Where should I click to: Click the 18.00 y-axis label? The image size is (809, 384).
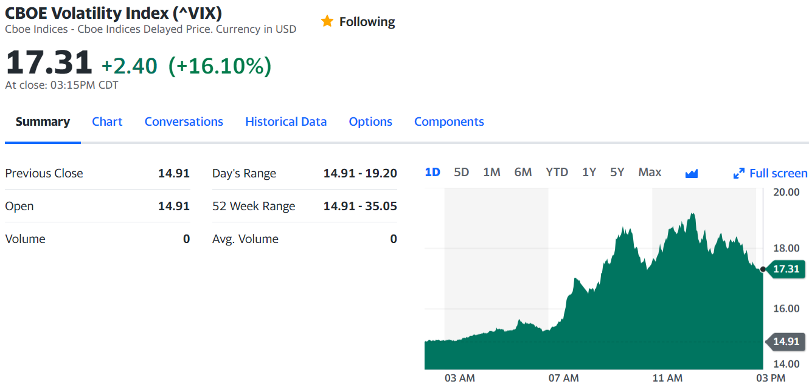pos(786,248)
